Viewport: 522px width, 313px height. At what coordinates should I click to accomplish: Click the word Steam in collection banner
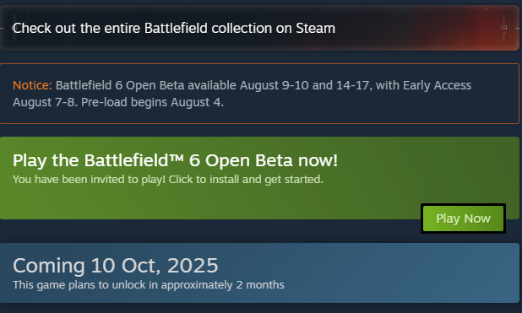coord(316,29)
